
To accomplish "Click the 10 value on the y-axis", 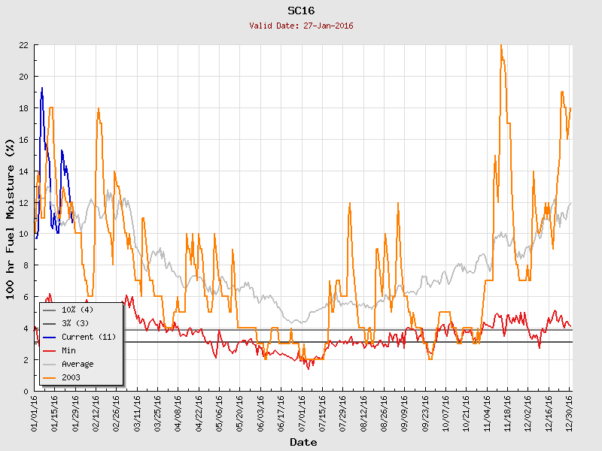I will click(x=24, y=234).
